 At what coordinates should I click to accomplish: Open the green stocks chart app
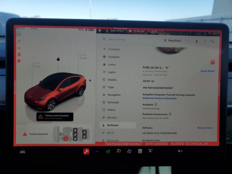[108, 152]
